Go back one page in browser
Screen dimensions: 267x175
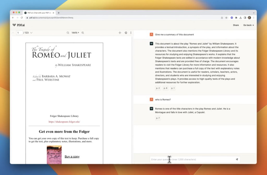coord(13,17)
